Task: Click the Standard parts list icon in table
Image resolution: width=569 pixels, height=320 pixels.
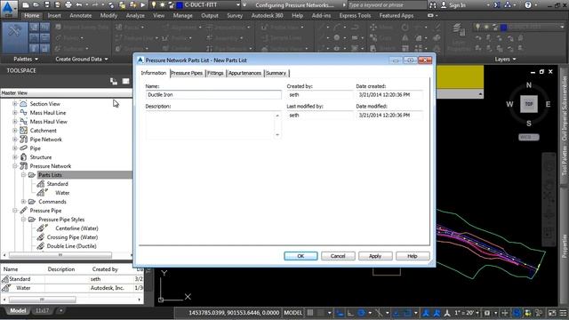Action: point(5,279)
